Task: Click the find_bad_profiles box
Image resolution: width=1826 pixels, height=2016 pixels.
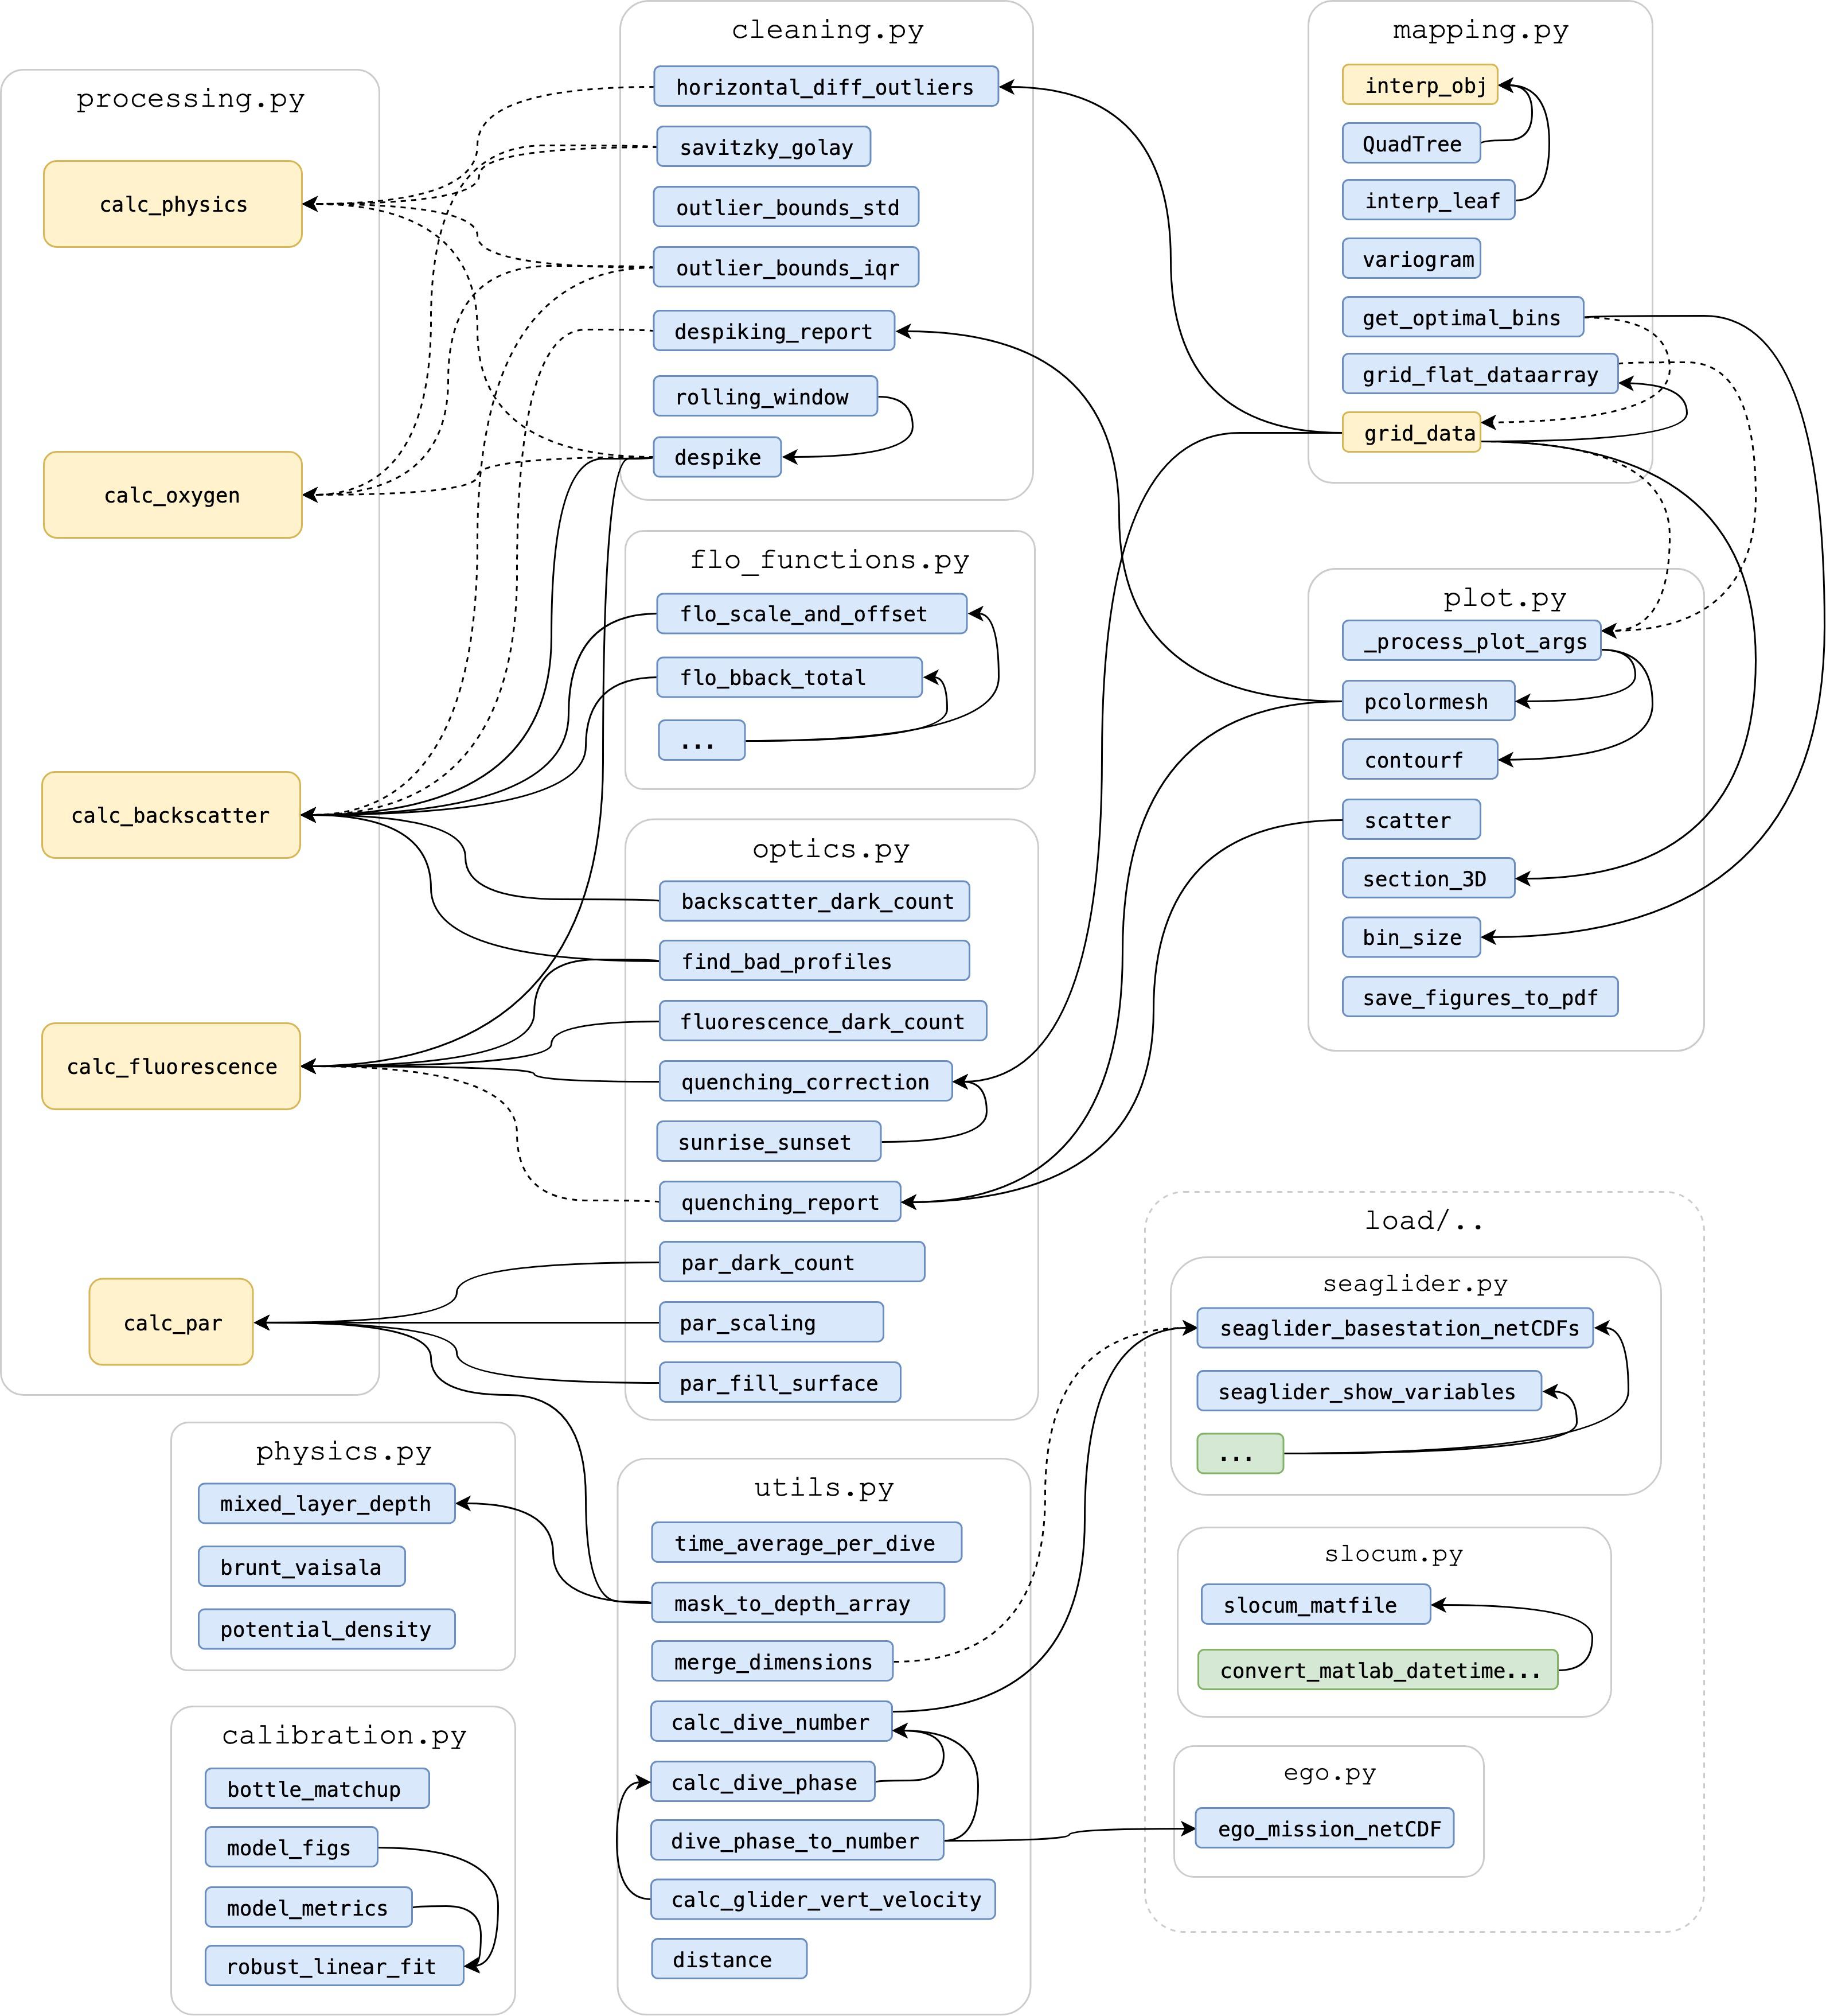Action: pos(814,961)
